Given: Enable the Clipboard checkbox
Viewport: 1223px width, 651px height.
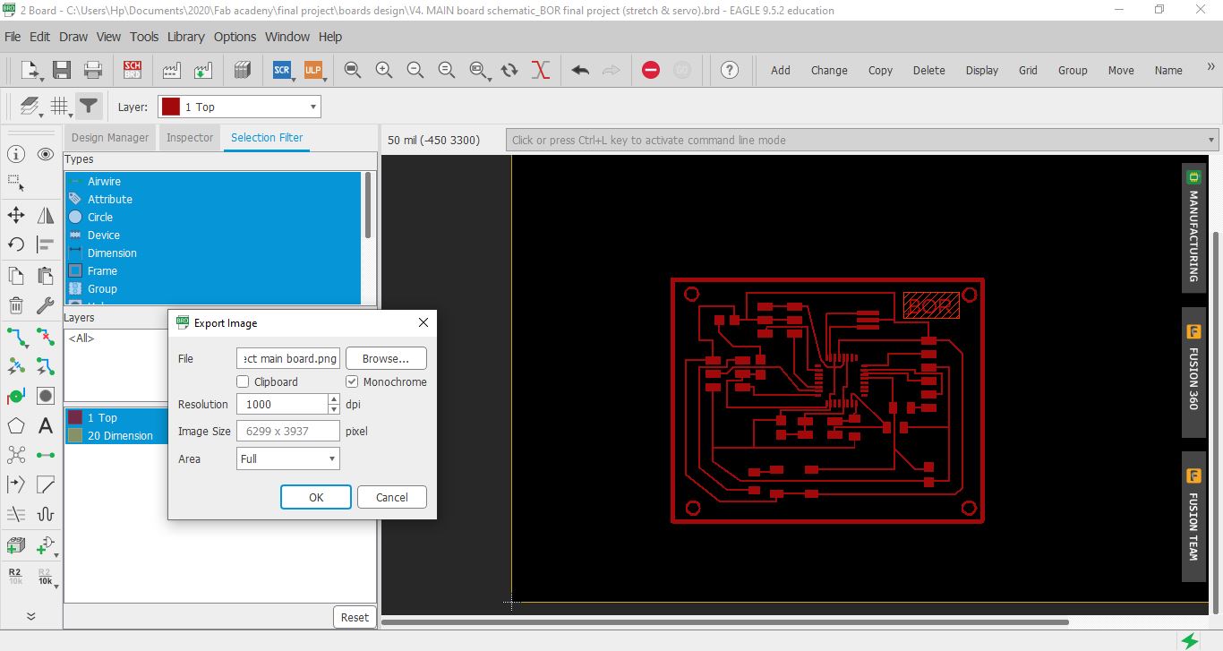Looking at the screenshot, I should click(244, 381).
